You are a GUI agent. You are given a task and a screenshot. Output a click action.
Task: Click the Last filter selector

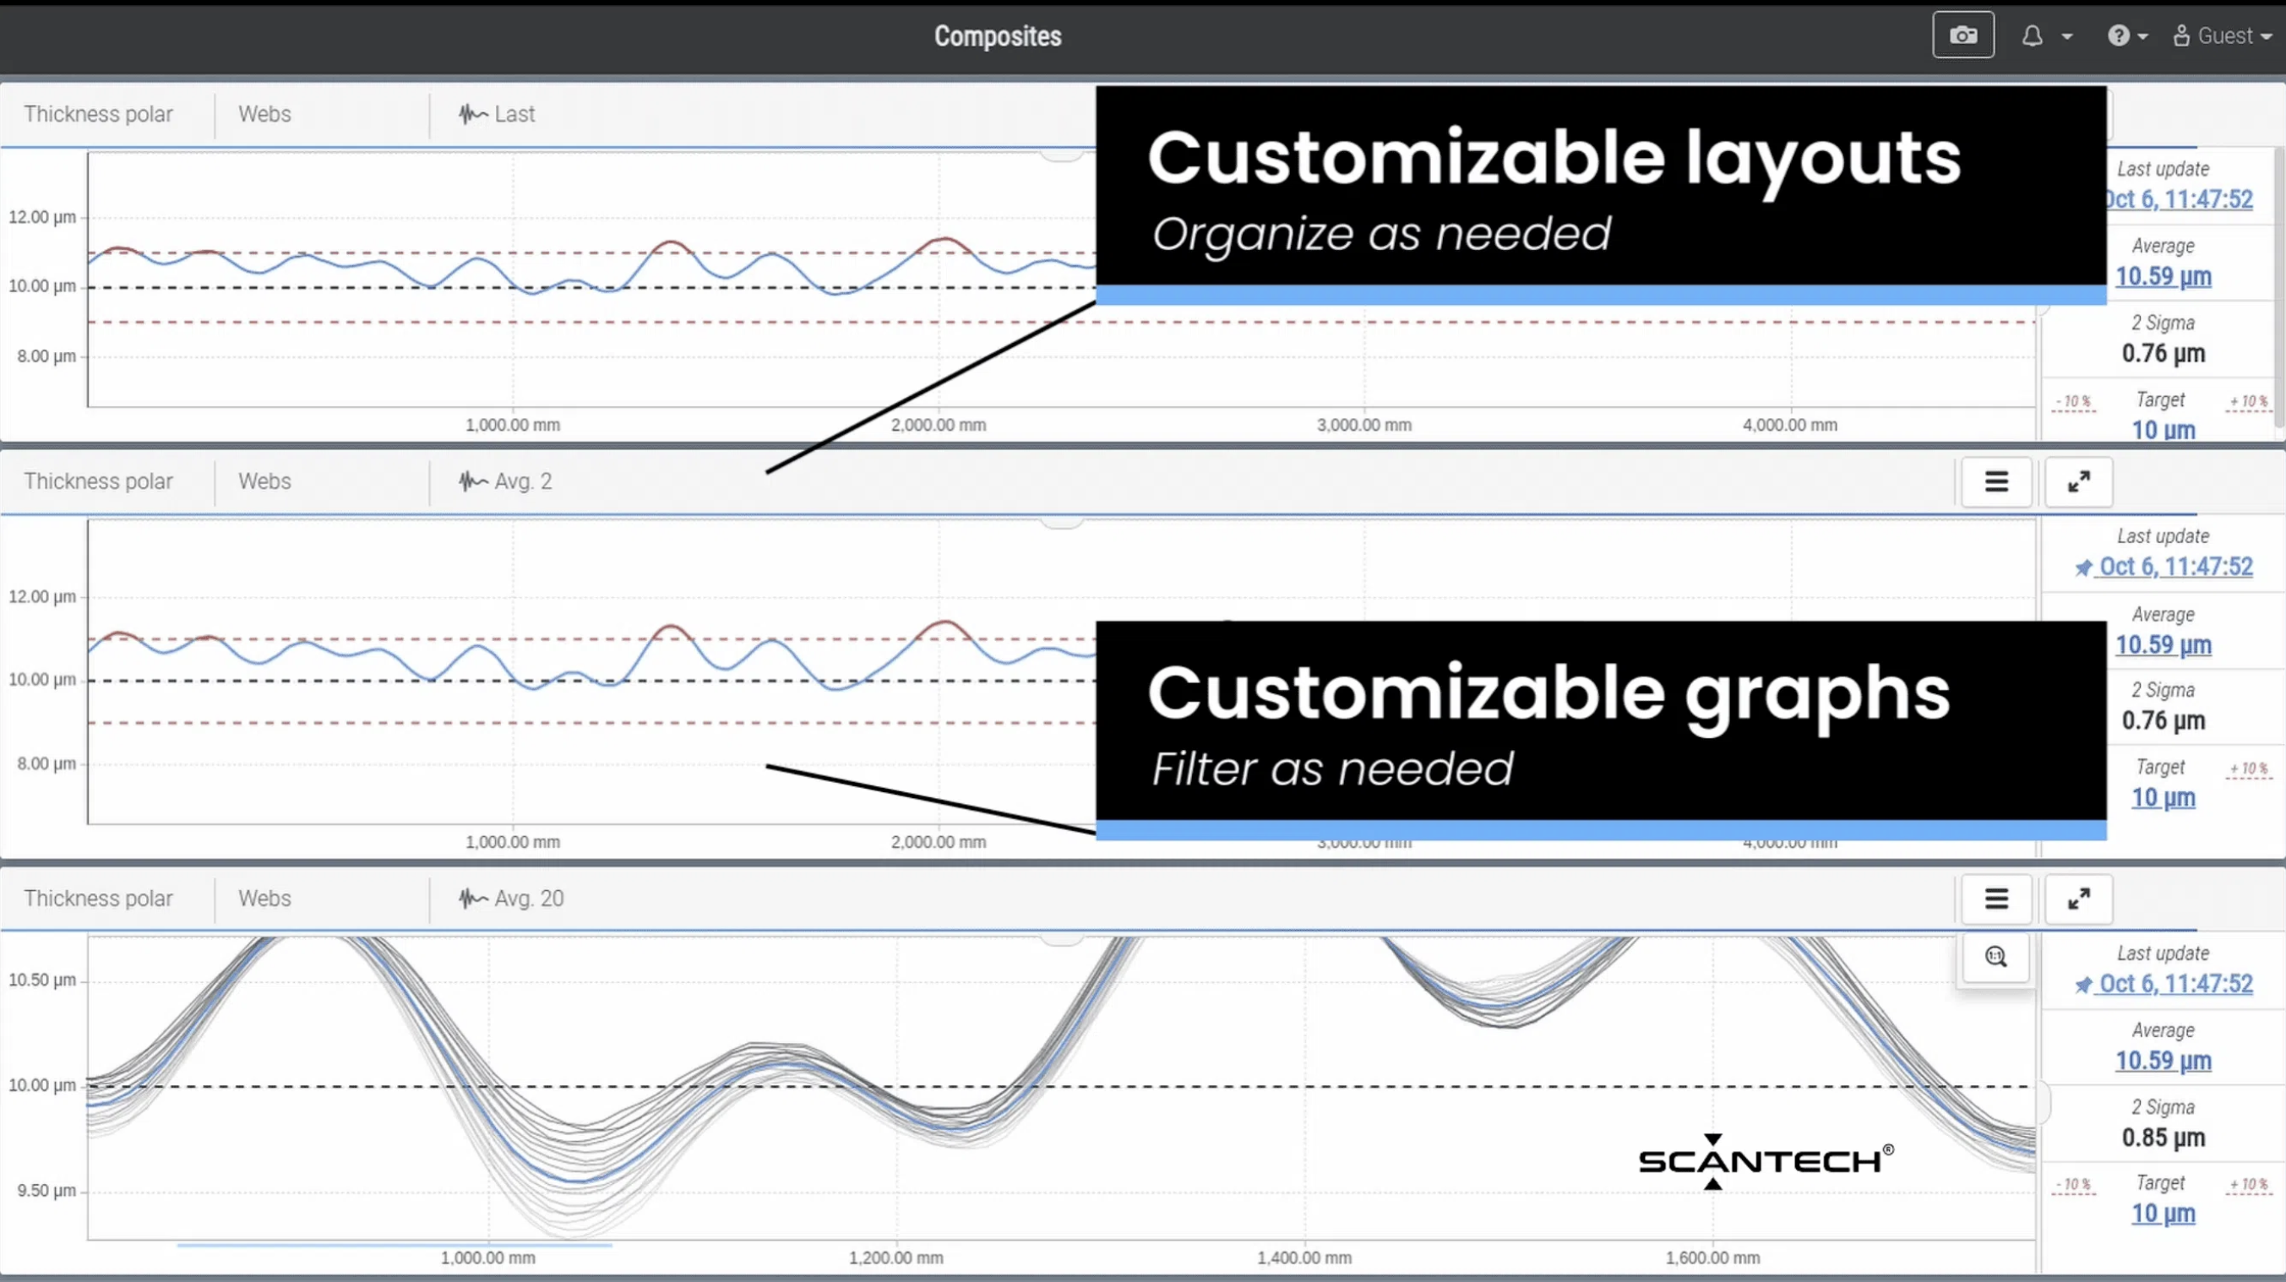(x=497, y=115)
